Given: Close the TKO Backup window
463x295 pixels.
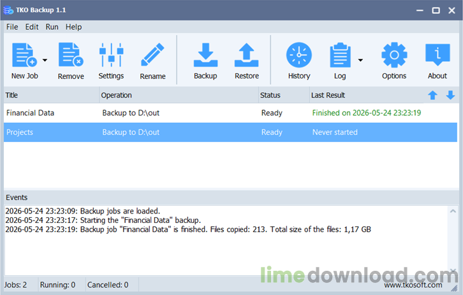Looking at the screenshot, I should click(452, 10).
